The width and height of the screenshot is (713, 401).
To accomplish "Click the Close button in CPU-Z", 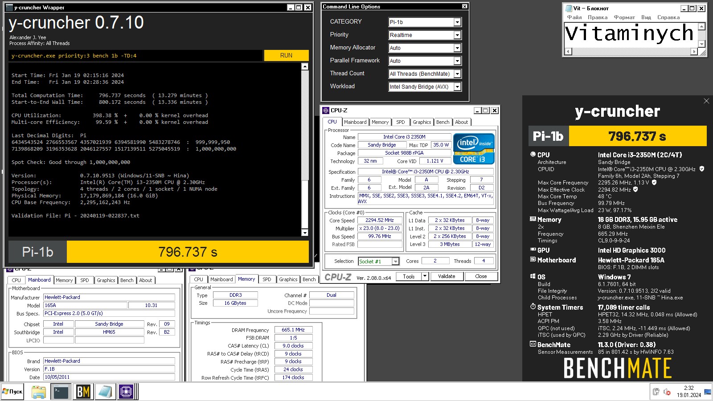I will coord(481,276).
